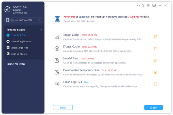
Task: Click the Crash Log Files list icon
Action: click(57, 84)
